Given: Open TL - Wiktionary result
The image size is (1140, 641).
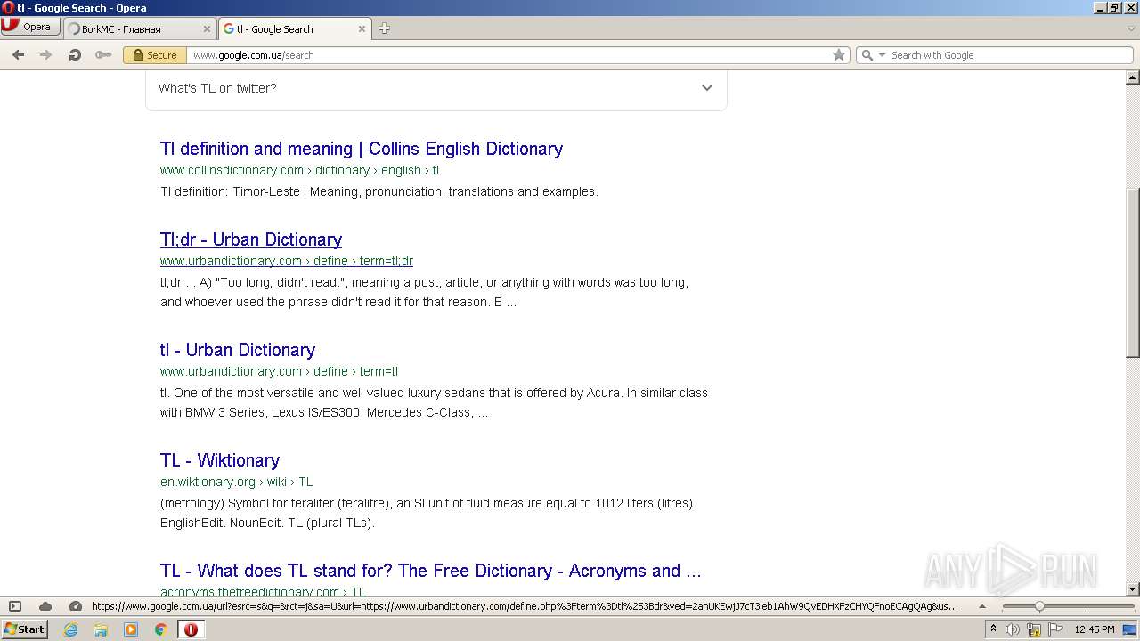Looking at the screenshot, I should coord(220,460).
